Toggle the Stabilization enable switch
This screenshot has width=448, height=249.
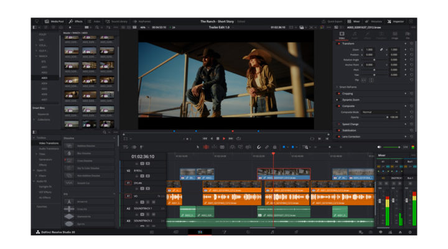pyautogui.click(x=339, y=130)
